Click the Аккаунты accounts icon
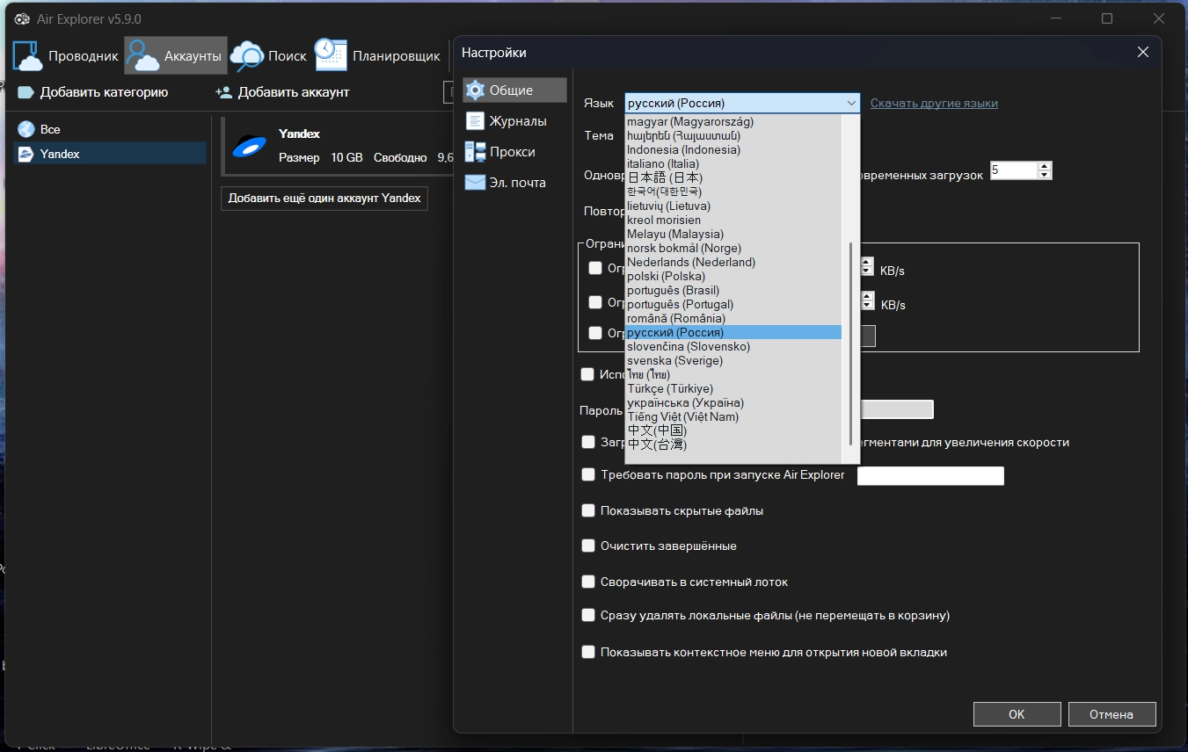Screen dimensions: 1188x752 (142, 55)
